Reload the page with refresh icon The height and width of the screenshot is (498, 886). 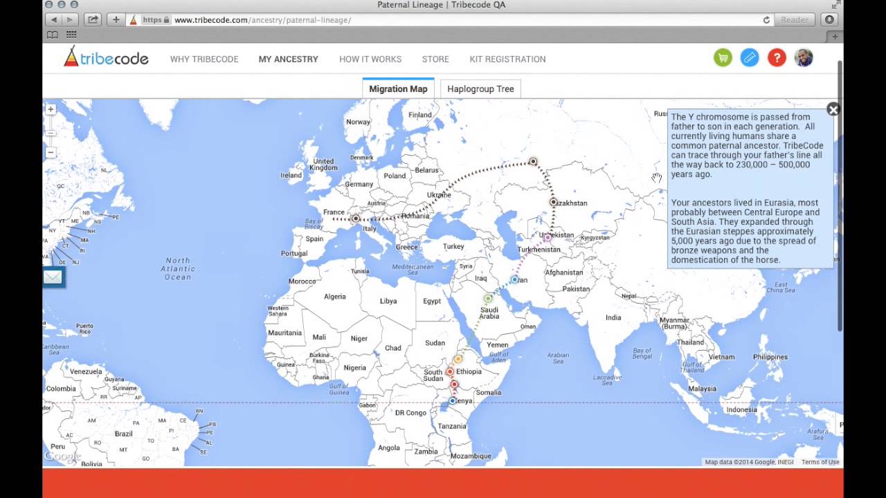tap(766, 20)
